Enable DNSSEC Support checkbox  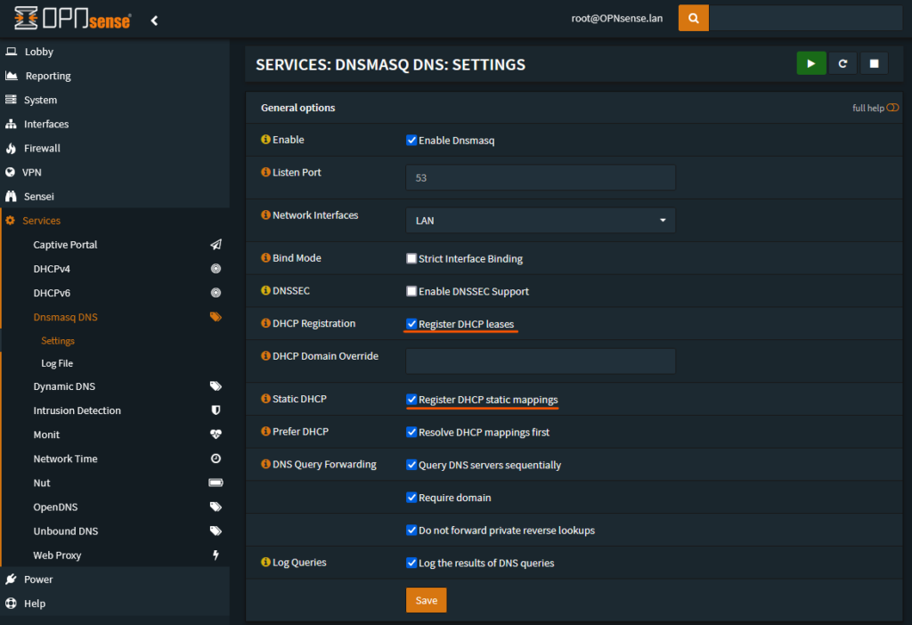(x=411, y=291)
